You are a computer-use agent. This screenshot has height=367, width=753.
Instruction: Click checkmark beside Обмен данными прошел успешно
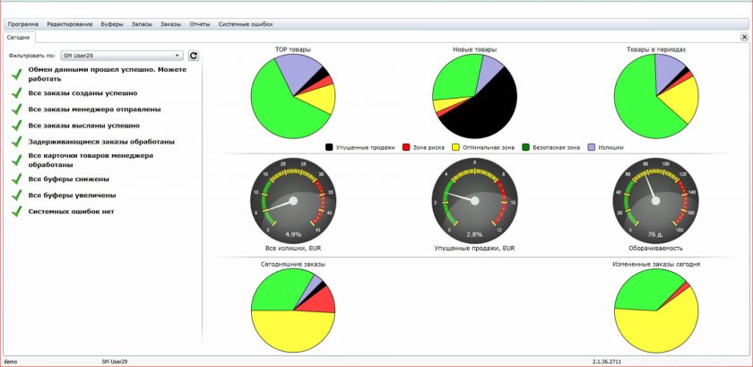click(x=17, y=74)
